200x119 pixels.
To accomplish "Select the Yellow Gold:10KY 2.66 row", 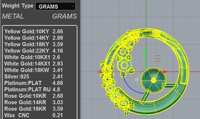I will pyautogui.click(x=34, y=31).
